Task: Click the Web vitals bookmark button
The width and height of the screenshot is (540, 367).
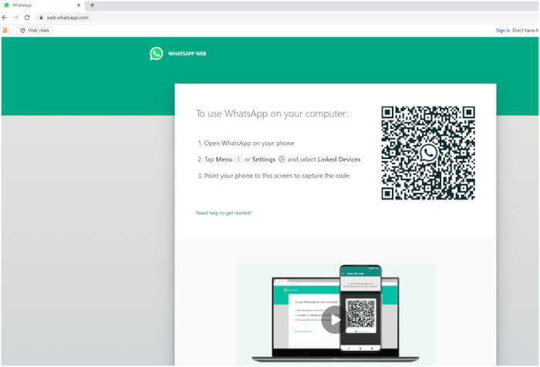Action: tap(35, 30)
